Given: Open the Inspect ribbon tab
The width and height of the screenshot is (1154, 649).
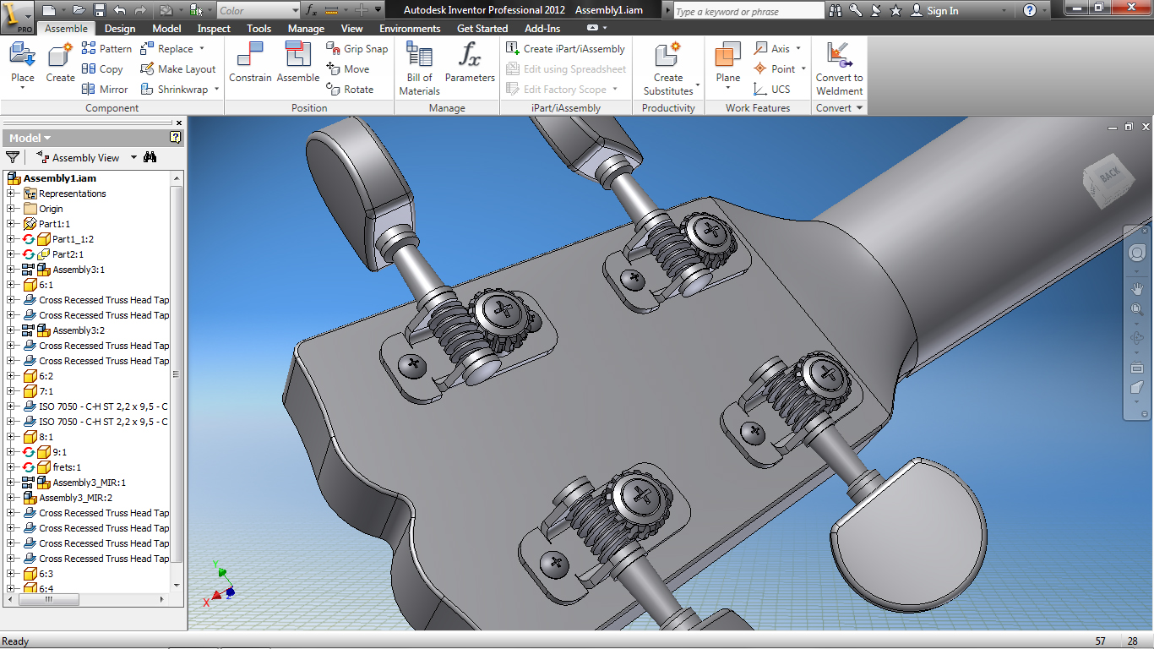Looking at the screenshot, I should click(x=214, y=29).
